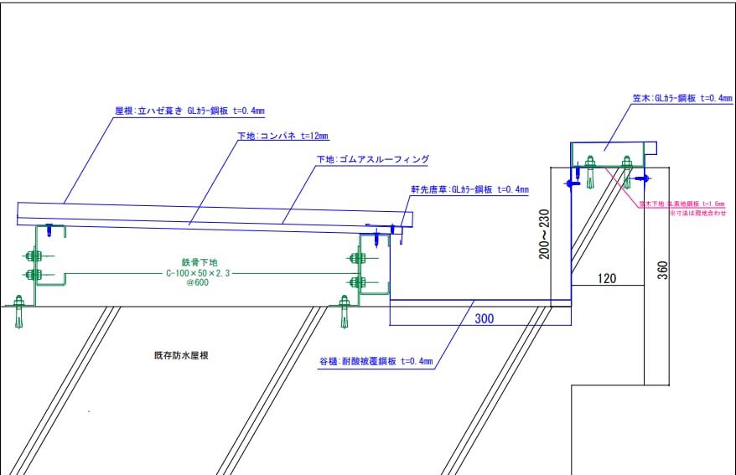Click the '下地:コンパネ t=12mm' annotation
Image resolution: width=736 pixels, height=475 pixels.
click(x=282, y=136)
